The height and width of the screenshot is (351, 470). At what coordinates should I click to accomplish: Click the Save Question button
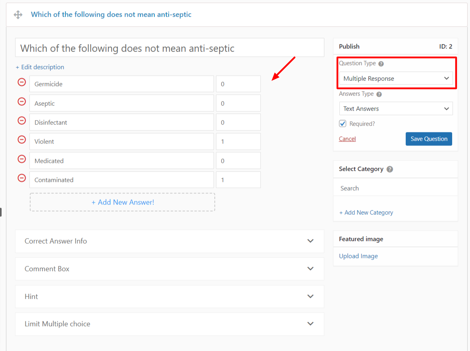click(x=429, y=139)
